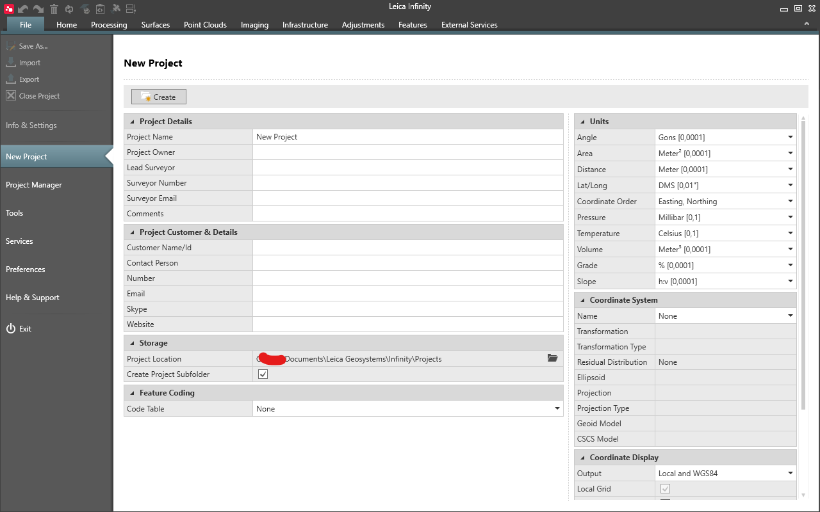
Task: Click the satellite icon in the title bar
Action: [116, 9]
